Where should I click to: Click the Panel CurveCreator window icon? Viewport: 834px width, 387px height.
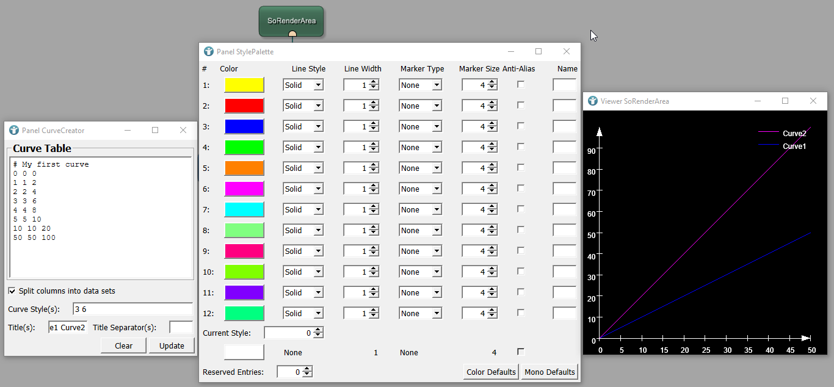click(x=14, y=130)
